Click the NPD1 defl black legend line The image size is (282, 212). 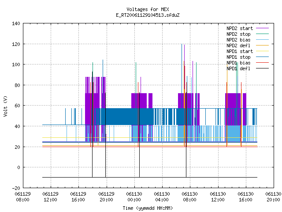pyautogui.click(x=262, y=68)
